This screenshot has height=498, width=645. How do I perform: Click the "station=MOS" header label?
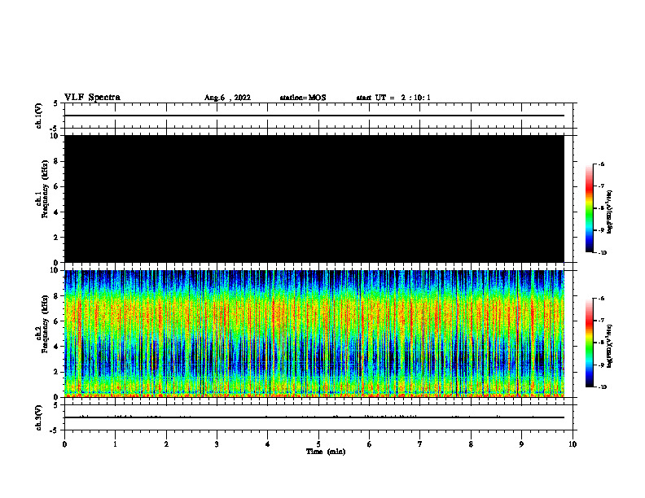(303, 98)
